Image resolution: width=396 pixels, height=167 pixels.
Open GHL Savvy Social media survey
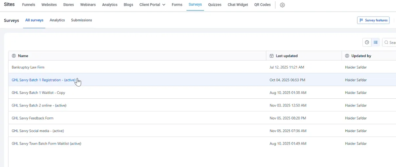38,131
